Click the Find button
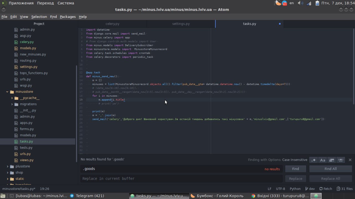The width and height of the screenshot is (355, 199). click(x=296, y=169)
